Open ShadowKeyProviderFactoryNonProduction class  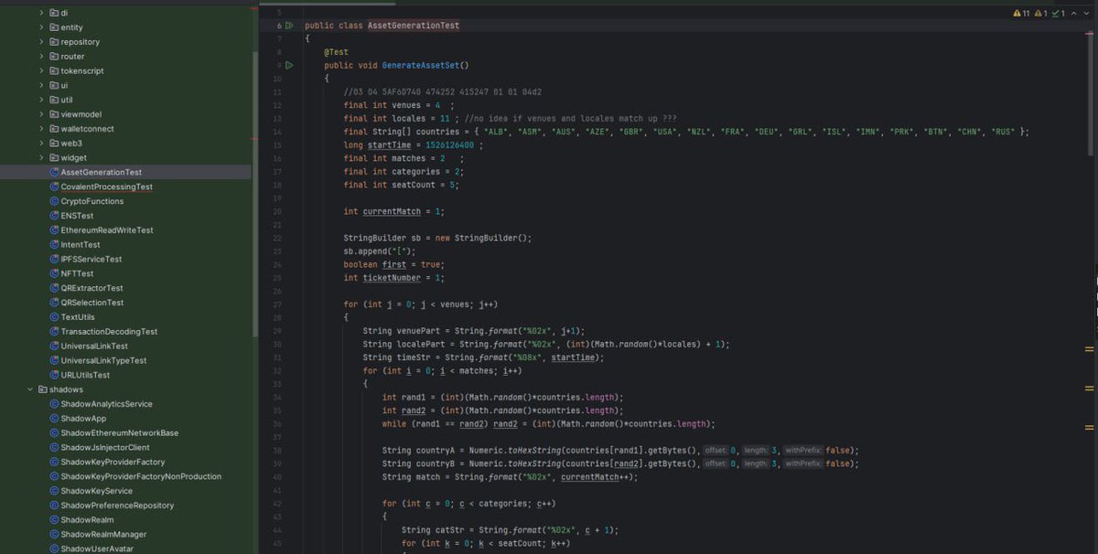pos(141,476)
